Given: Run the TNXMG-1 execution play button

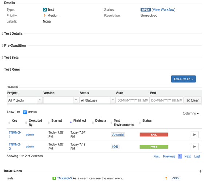Looking at the screenshot, I should (195, 135).
